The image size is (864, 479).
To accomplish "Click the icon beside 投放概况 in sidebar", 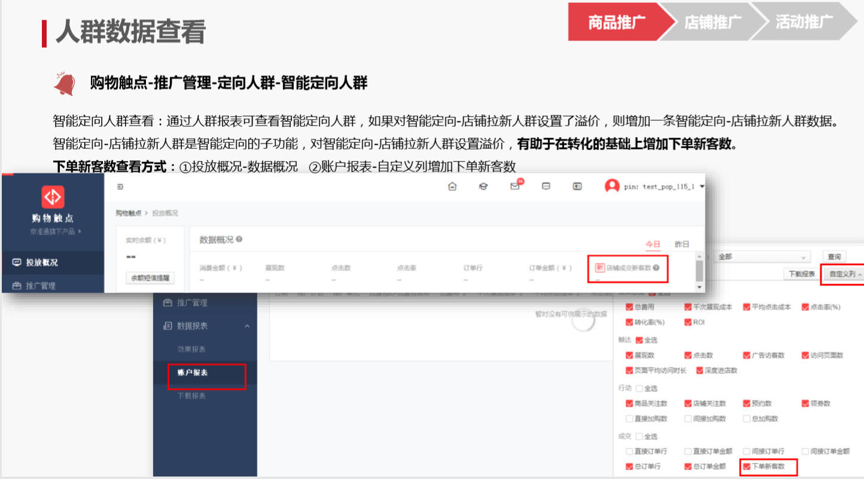I will [16, 263].
